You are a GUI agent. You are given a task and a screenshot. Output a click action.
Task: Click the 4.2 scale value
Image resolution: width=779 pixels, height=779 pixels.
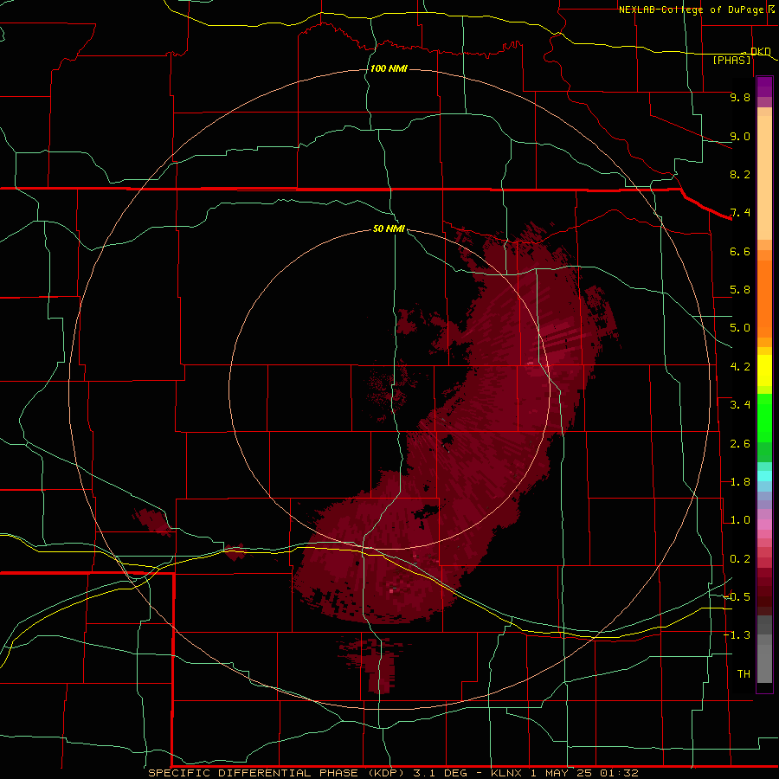click(740, 367)
